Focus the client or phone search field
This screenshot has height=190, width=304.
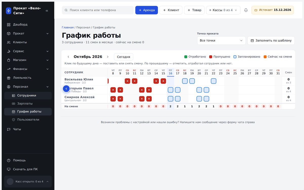pos(98,10)
